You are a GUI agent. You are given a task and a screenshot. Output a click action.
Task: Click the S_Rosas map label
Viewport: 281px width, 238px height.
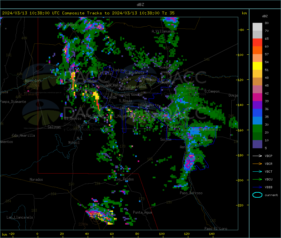click(126, 101)
